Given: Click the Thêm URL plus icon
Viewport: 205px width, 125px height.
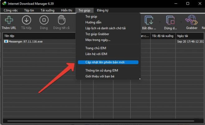Looking at the screenshot, I should click(x=9, y=20).
